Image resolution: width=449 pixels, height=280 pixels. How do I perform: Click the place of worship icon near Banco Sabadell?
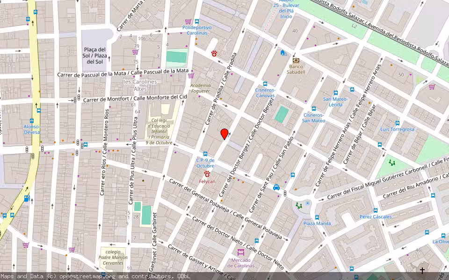point(282,53)
